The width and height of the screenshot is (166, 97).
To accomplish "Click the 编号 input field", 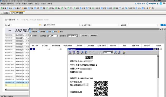I will click(63, 25).
